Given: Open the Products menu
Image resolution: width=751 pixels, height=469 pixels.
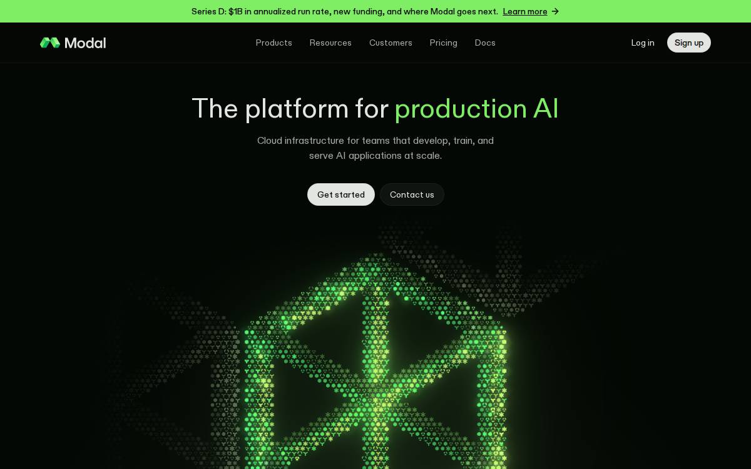Looking at the screenshot, I should (274, 43).
